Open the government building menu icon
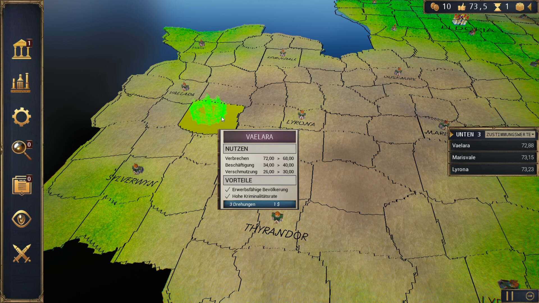This screenshot has height=303, width=539. [x=21, y=49]
